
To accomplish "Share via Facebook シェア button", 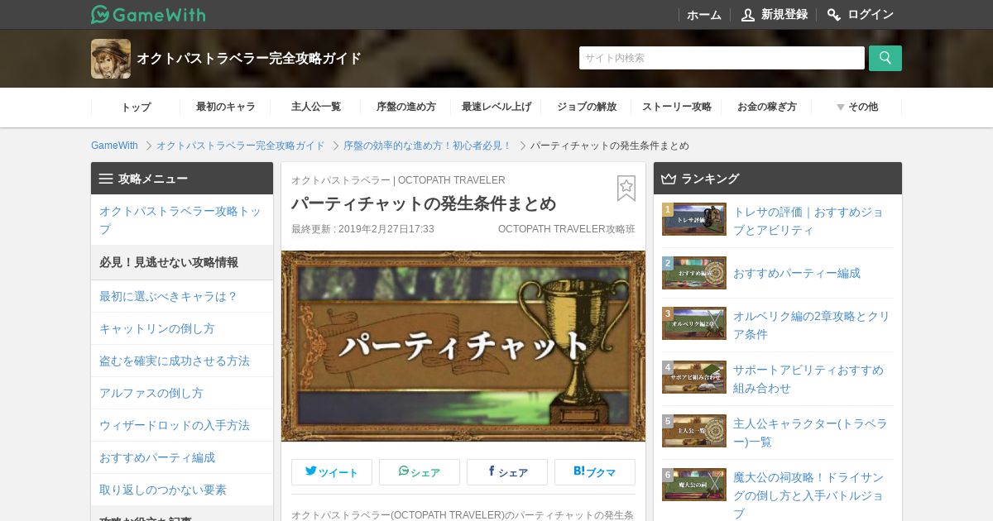I will (x=507, y=472).
